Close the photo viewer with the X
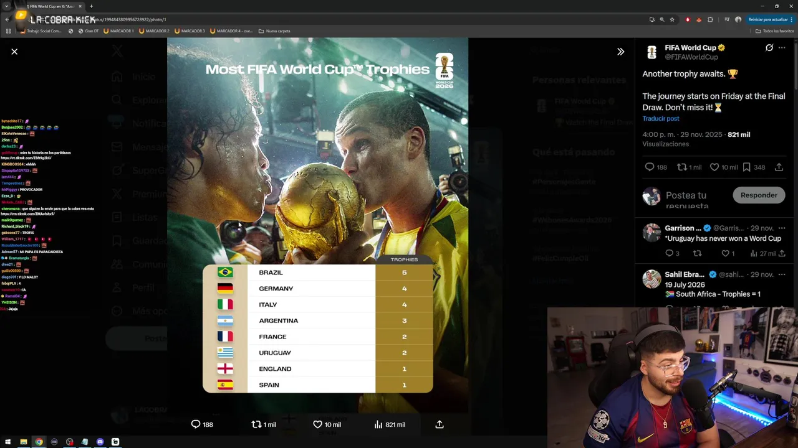 point(14,52)
